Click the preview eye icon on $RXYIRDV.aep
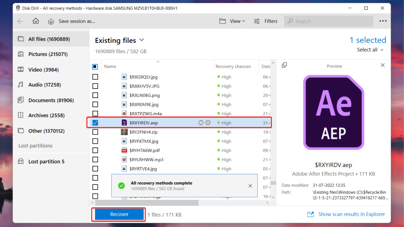The height and width of the screenshot is (227, 404). pos(201,123)
